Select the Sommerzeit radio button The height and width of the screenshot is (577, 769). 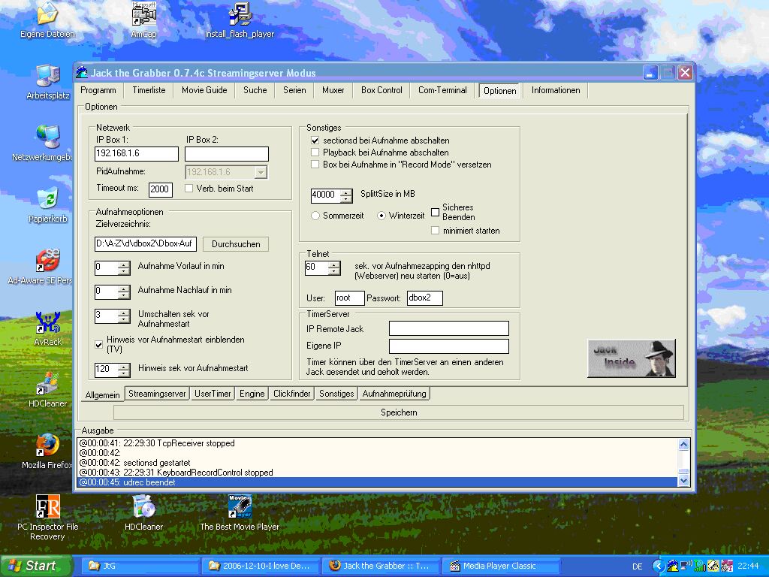click(316, 216)
